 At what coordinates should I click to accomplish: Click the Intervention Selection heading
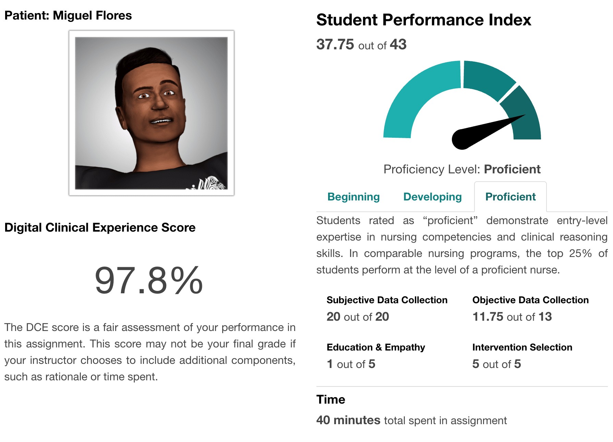click(x=522, y=347)
